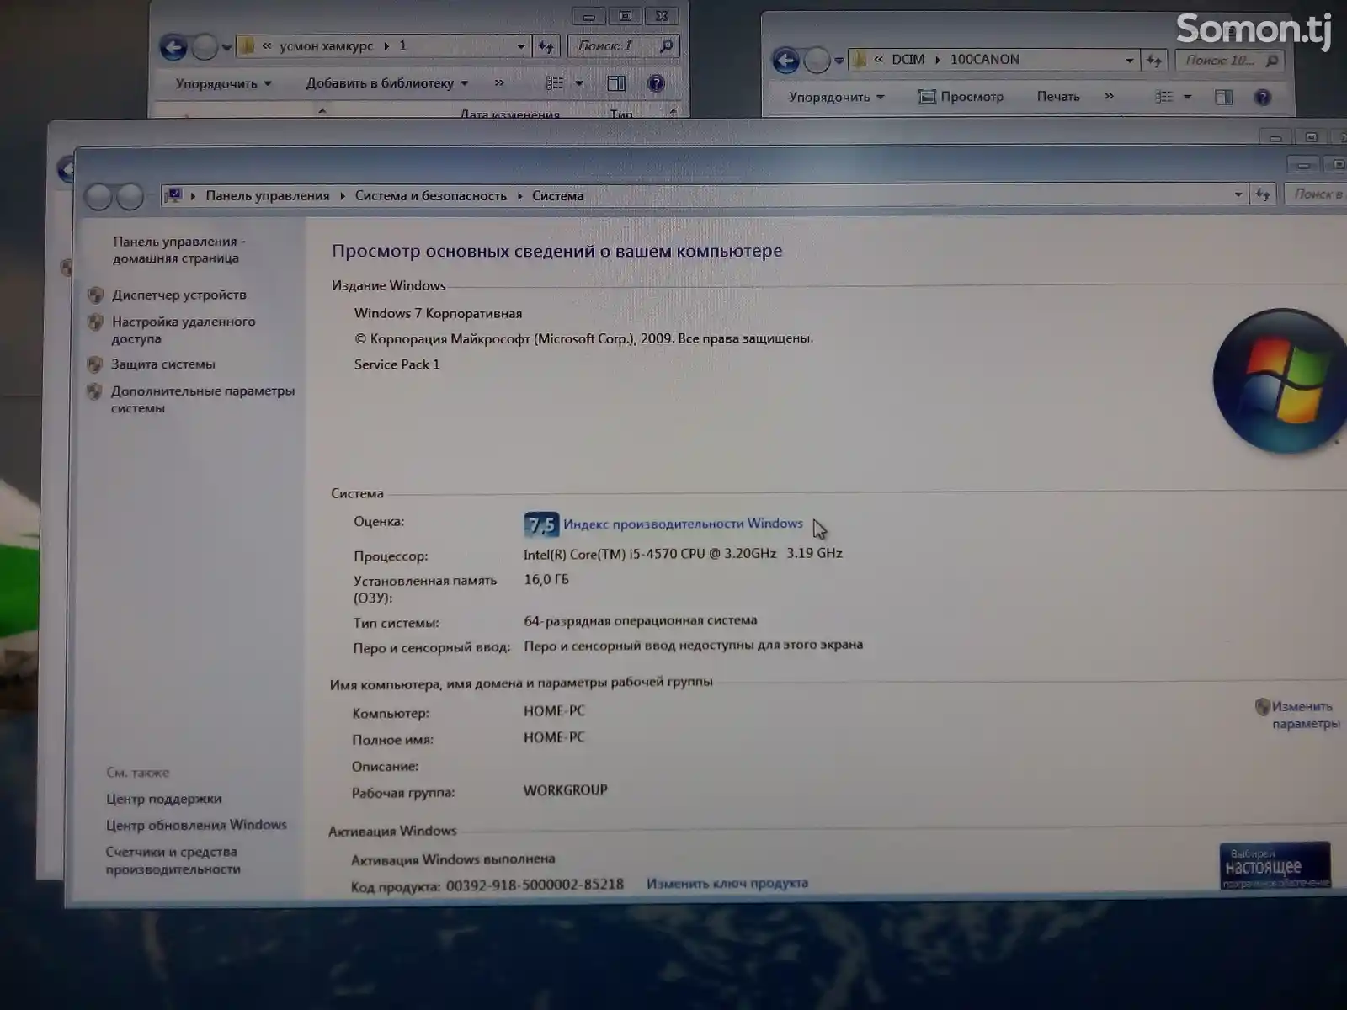Toggle preview pane in 100CANON window
1347x1010 pixels.
point(1224,97)
